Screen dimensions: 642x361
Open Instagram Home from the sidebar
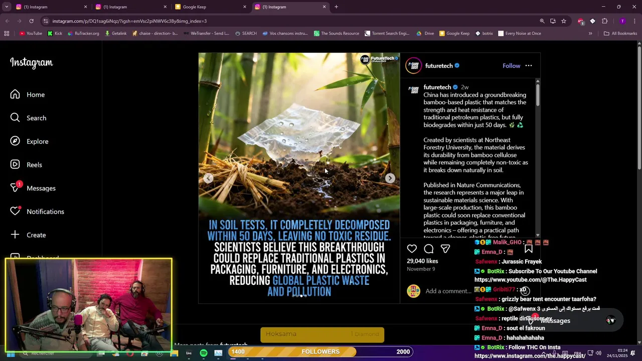(28, 94)
